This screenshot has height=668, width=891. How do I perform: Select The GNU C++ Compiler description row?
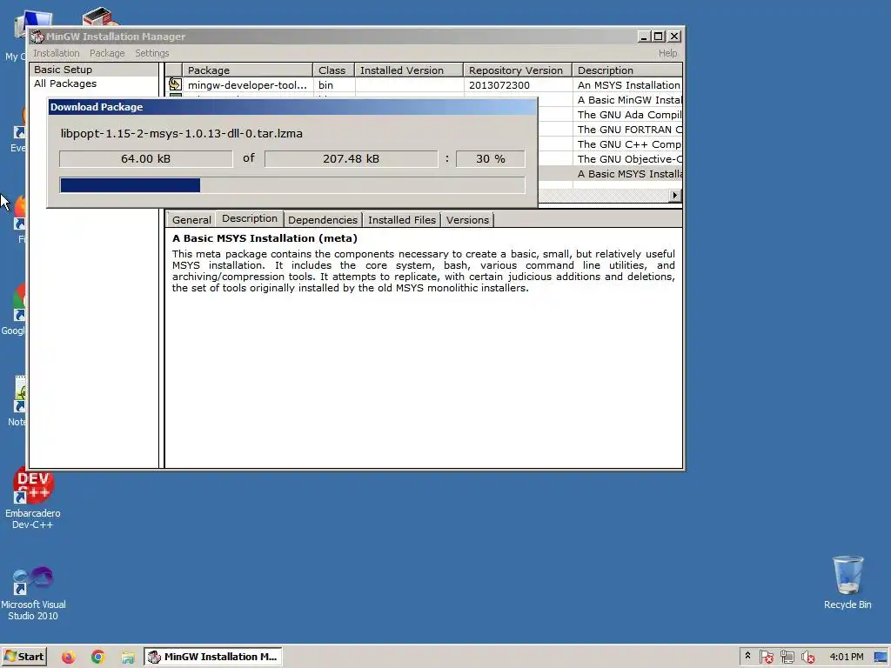628,144
